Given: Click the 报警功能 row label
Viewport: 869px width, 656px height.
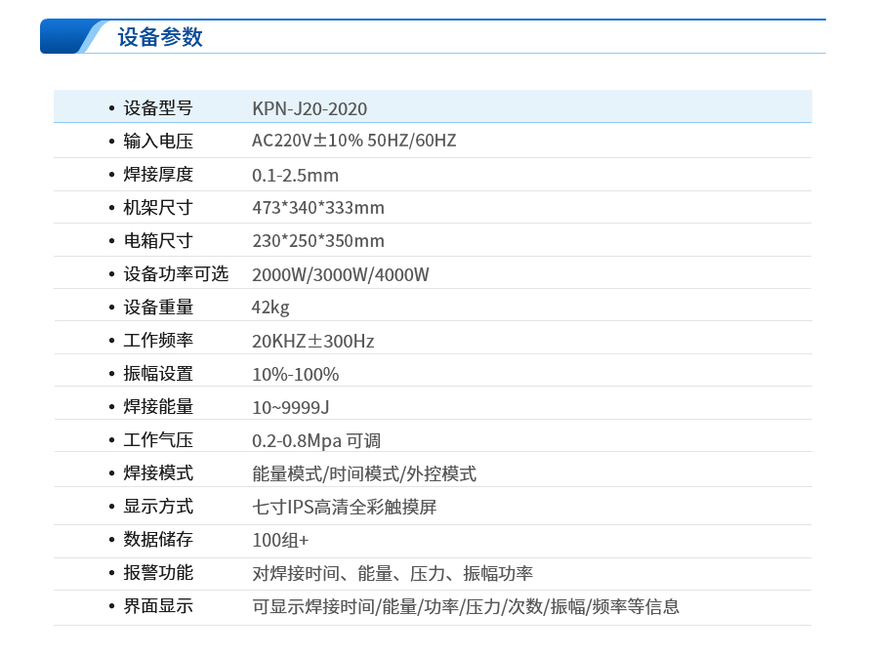Looking at the screenshot, I should click(158, 573).
